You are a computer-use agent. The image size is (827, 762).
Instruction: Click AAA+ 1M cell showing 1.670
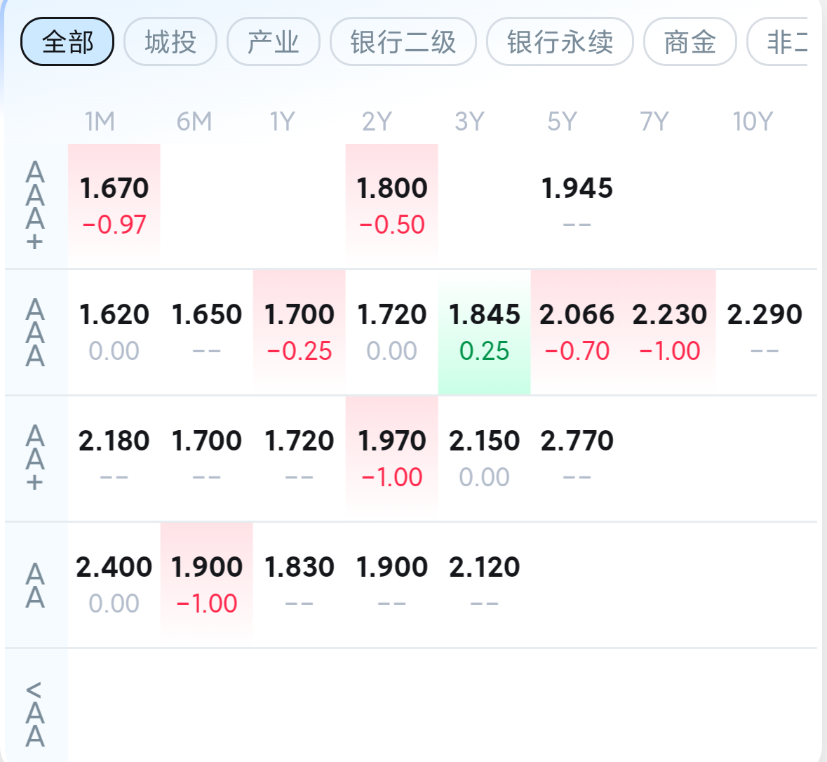pyautogui.click(x=114, y=205)
